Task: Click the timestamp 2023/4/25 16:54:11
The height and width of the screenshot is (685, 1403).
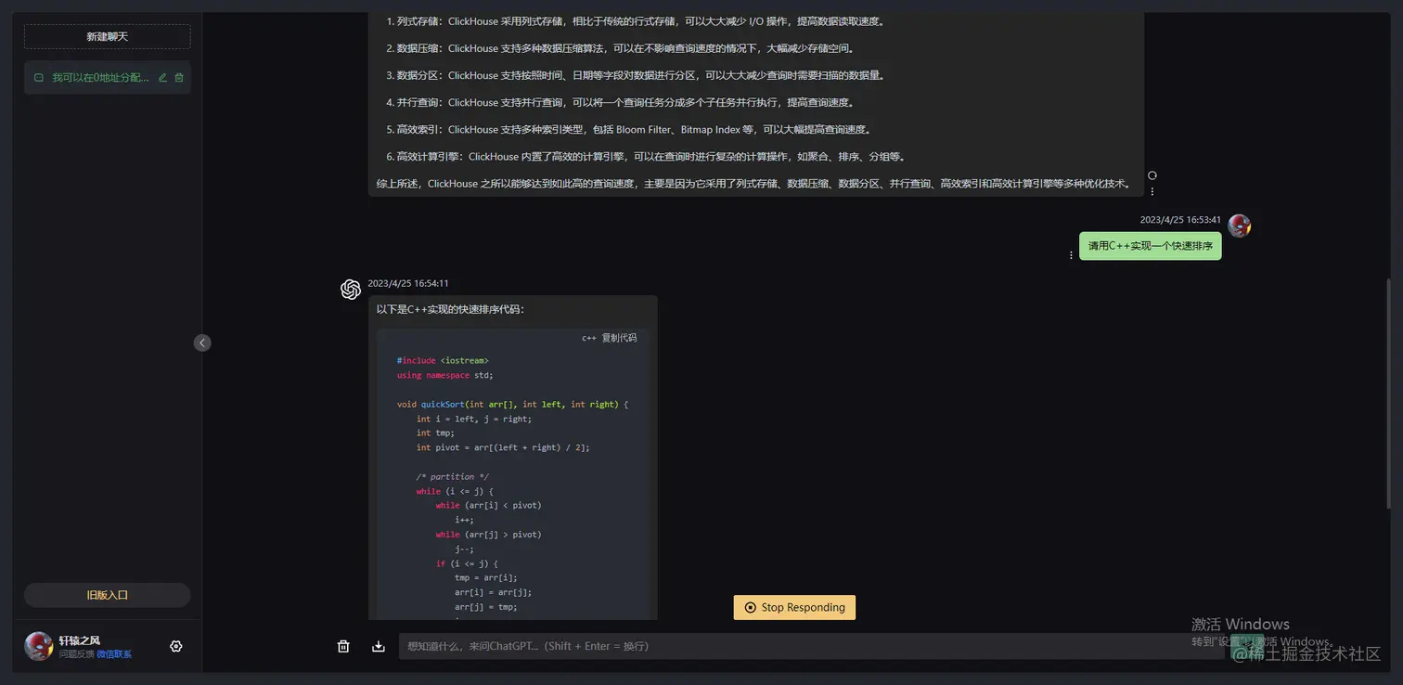Action: pyautogui.click(x=408, y=283)
